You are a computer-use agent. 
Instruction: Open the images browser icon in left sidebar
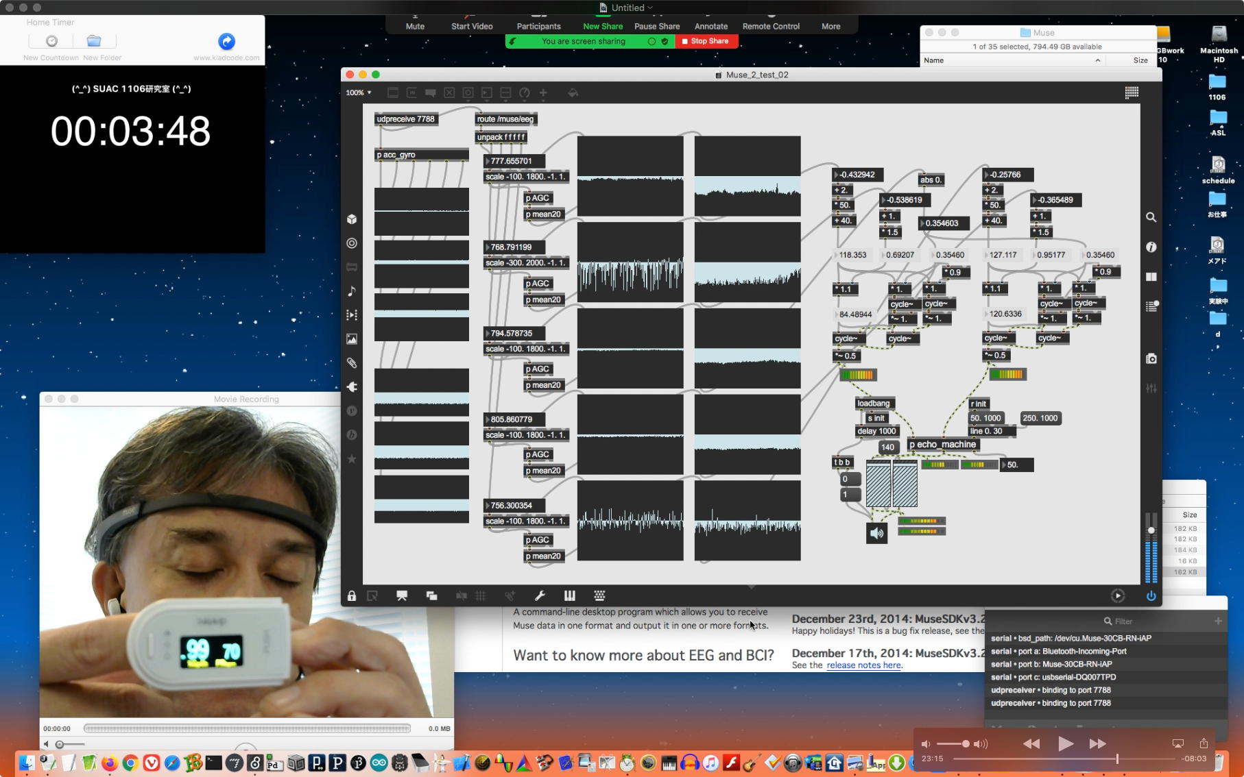click(x=352, y=339)
